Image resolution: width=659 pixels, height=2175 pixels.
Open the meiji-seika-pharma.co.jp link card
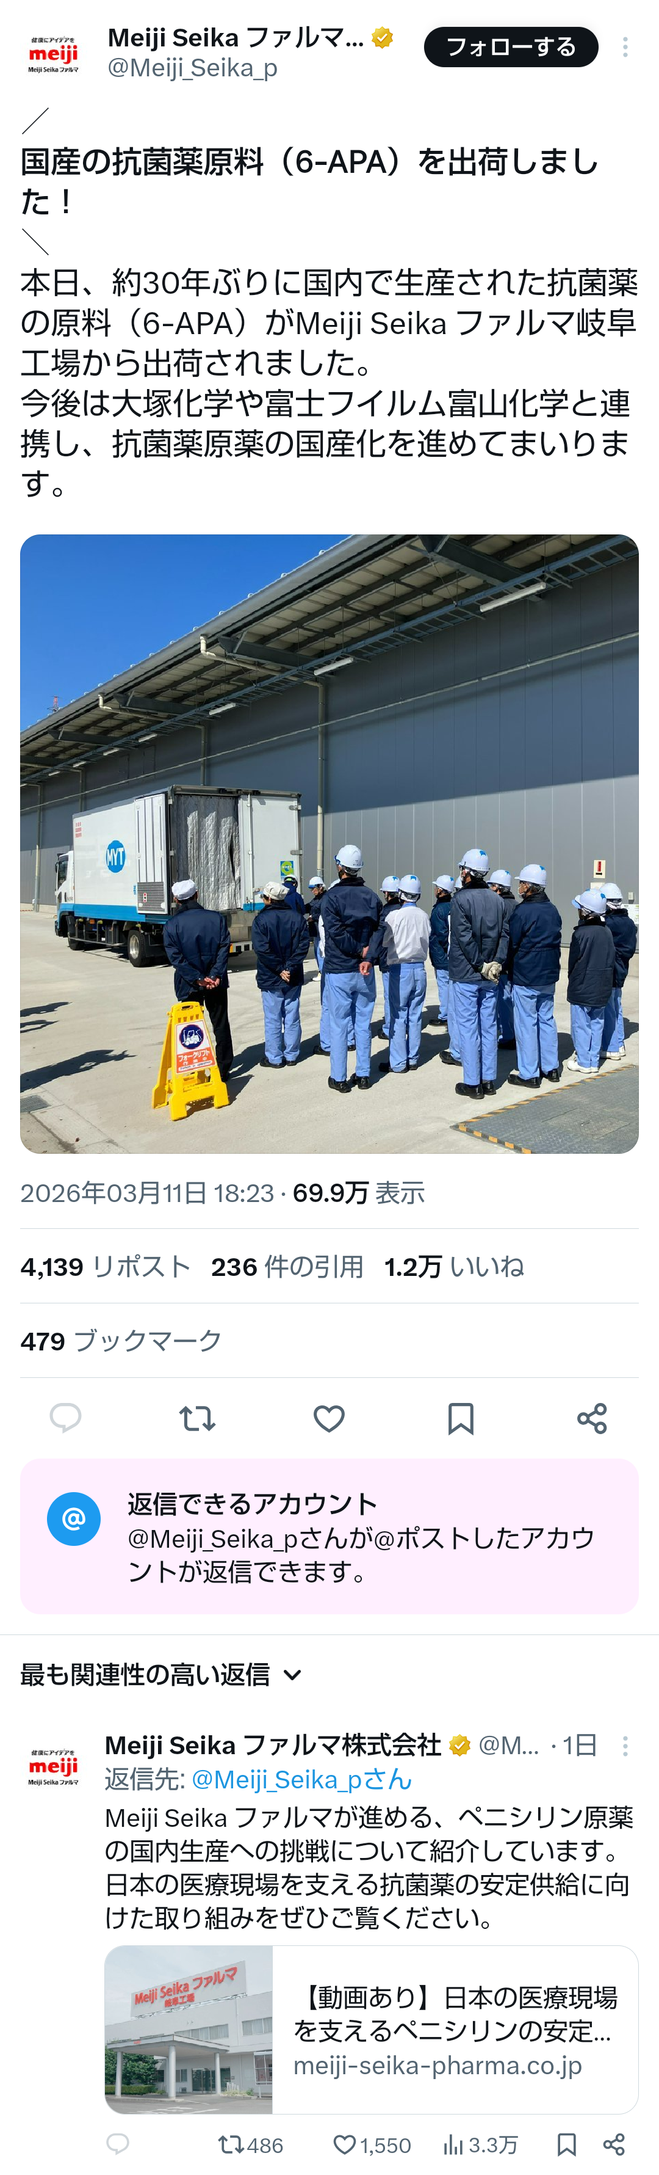click(371, 2030)
